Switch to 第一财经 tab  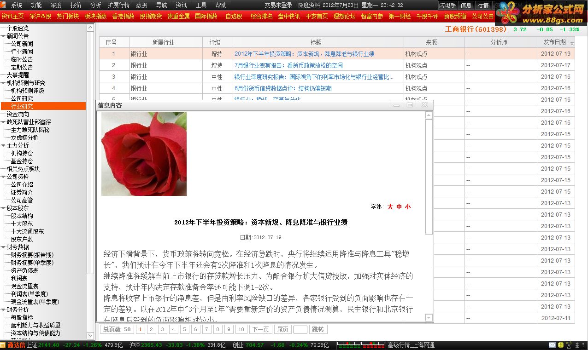(400, 16)
